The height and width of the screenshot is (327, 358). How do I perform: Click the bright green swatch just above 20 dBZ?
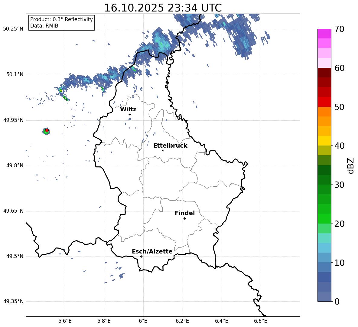324,218
